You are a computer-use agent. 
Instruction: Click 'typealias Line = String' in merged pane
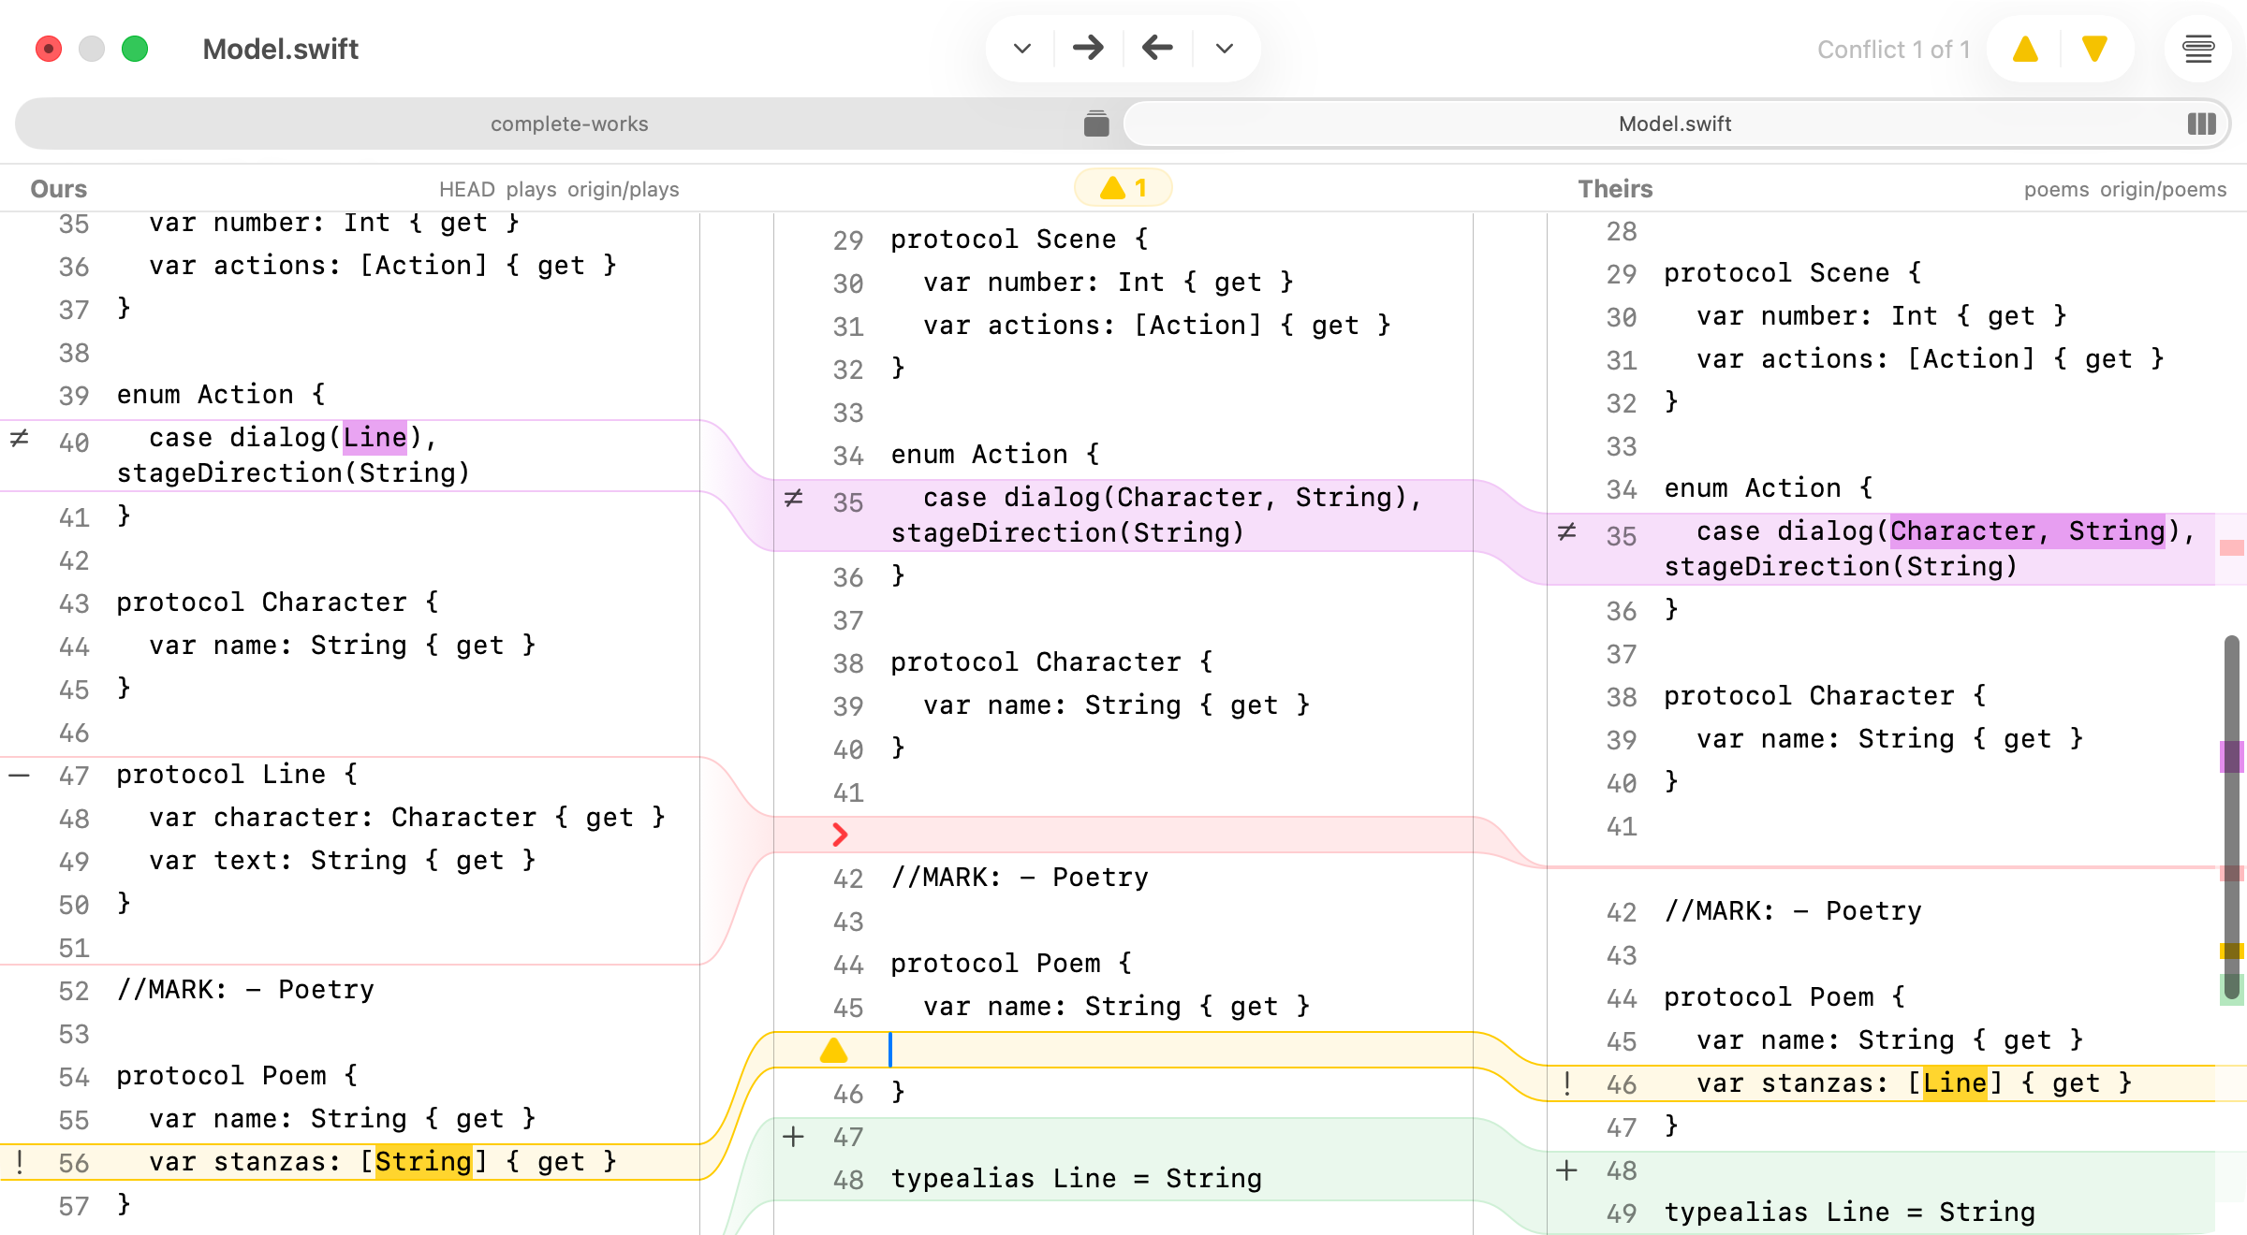tap(1076, 1178)
